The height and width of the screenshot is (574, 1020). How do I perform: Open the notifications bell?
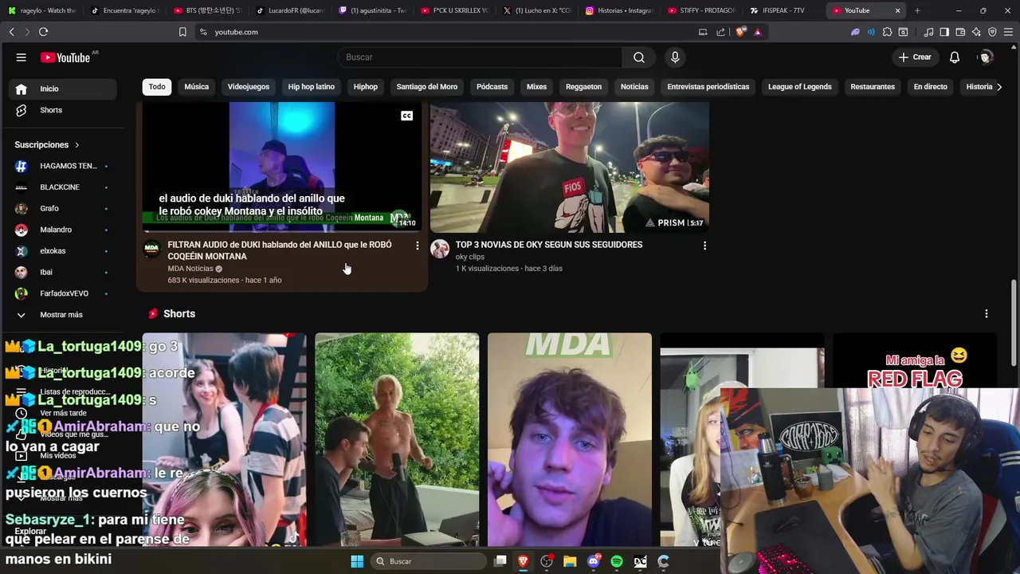coord(955,57)
